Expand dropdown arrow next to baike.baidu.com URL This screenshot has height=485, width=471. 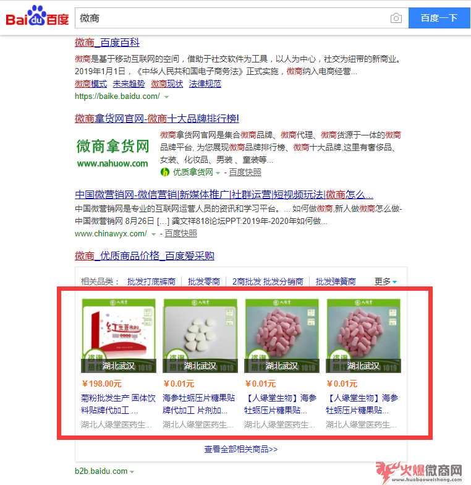pyautogui.click(x=167, y=97)
